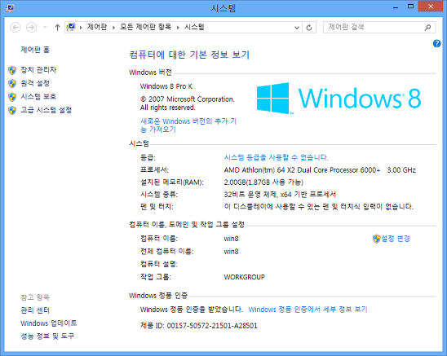Image resolution: width=447 pixels, height=356 pixels.
Task: Open the address bar history dropdown
Action: tap(297, 28)
